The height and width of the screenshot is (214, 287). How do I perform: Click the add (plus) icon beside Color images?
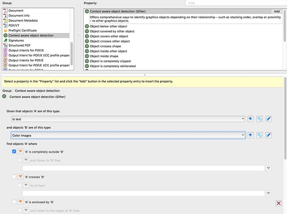(250, 135)
